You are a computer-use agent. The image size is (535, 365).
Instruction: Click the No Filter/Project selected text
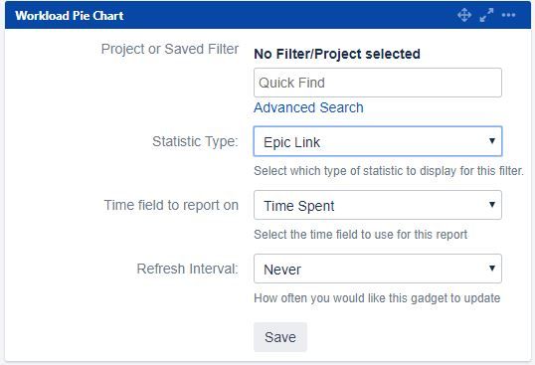(x=337, y=54)
